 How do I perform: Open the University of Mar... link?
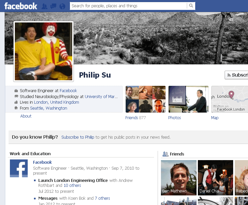pyautogui.click(x=101, y=97)
